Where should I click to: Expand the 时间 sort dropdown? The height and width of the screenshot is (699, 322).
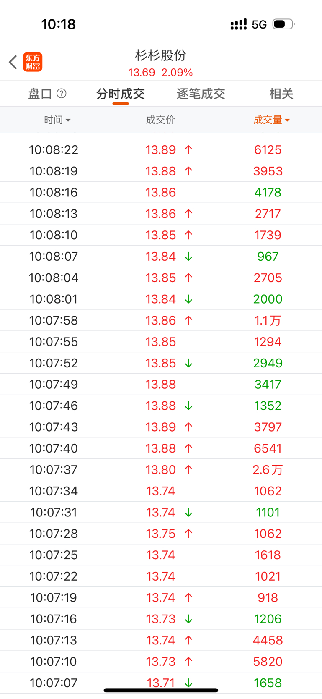coord(57,120)
